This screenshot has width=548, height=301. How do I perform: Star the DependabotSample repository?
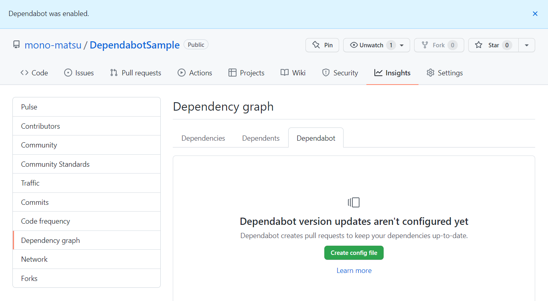tap(494, 45)
